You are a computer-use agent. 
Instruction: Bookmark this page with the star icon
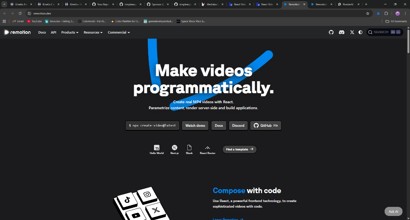(x=368, y=13)
